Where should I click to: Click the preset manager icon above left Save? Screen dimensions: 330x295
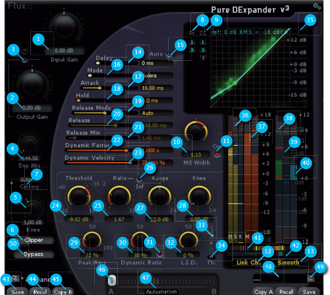16,278
